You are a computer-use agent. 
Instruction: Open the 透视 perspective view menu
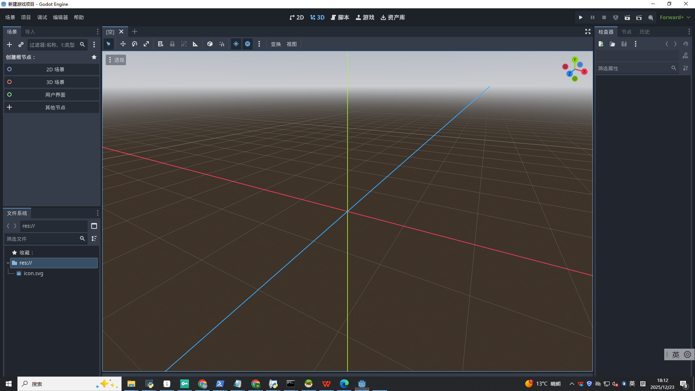[116, 60]
